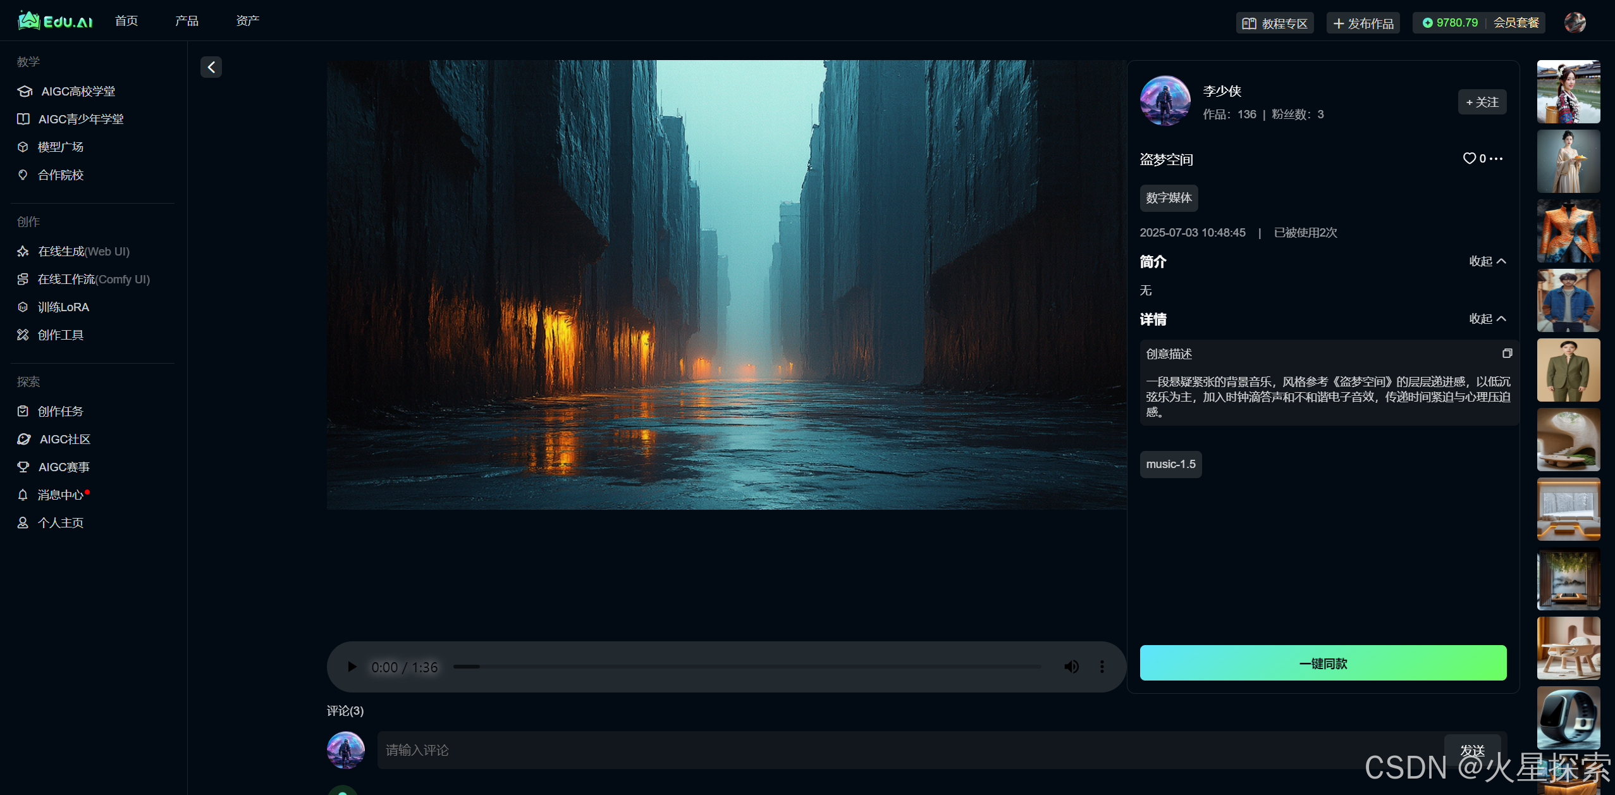Open the smartwatch thumbnail on right
The image size is (1615, 795).
[x=1568, y=717]
